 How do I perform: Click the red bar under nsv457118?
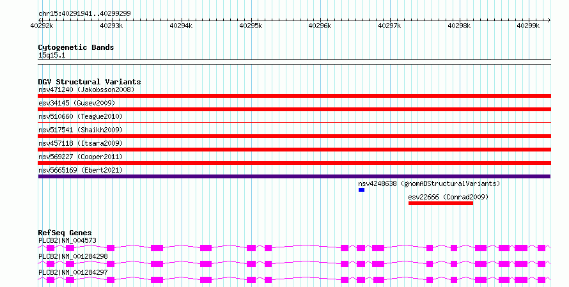pyautogui.click(x=294, y=150)
